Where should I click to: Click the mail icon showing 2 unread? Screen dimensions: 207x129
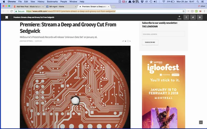pos(125,2)
